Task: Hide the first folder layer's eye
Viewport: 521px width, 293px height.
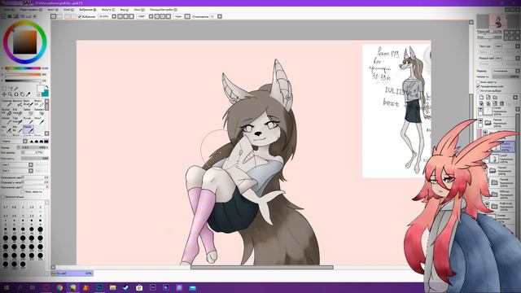Action: [481, 121]
